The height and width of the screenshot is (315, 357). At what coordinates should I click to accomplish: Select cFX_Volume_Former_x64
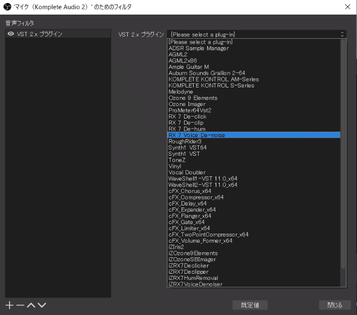point(254,241)
